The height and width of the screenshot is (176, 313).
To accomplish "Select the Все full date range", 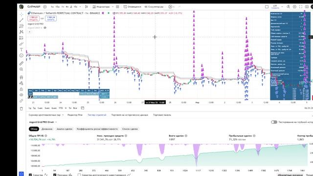I will [x=75, y=108].
